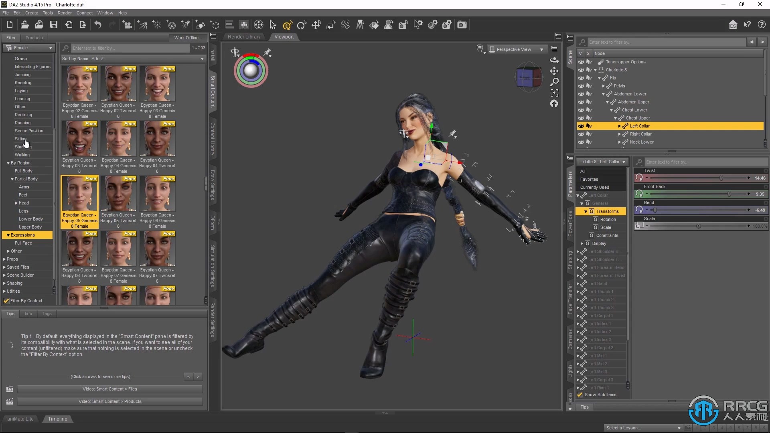Viewport: 770px width, 433px height.
Task: Select the Sitting pose category
Action: pyautogui.click(x=20, y=138)
